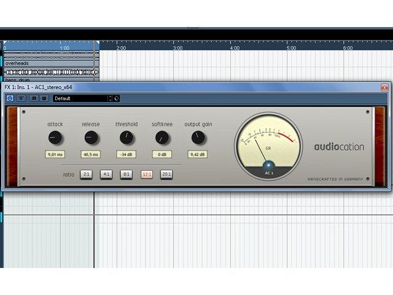Screen dimensions: 393x295
Task: Click the GR meter blue AC 1 light
Action: (x=268, y=165)
